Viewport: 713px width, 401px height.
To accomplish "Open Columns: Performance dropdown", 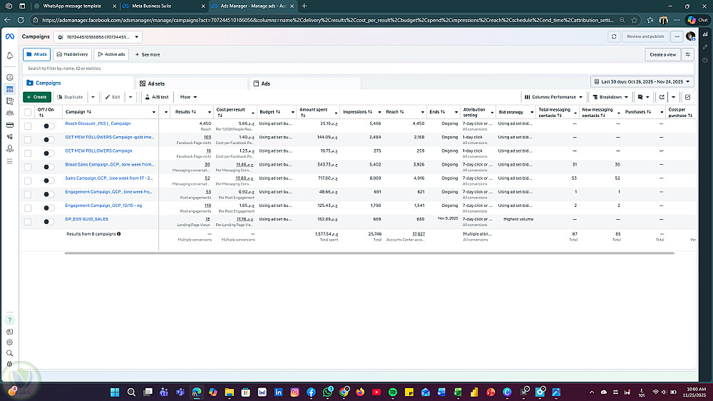I will tap(553, 97).
